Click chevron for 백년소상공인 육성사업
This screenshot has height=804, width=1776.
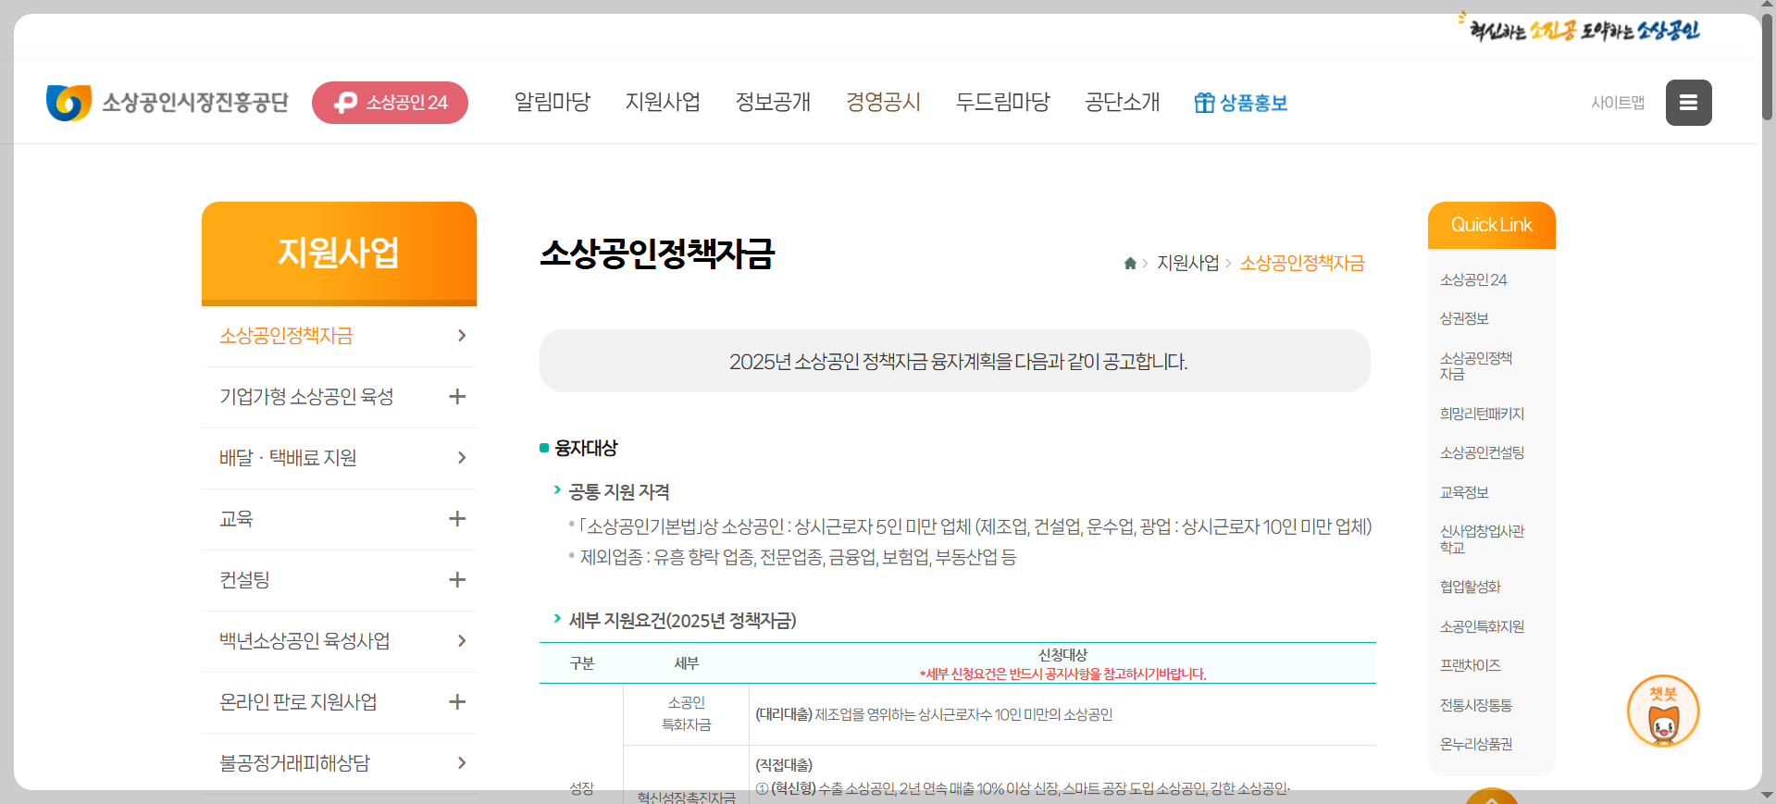click(461, 641)
